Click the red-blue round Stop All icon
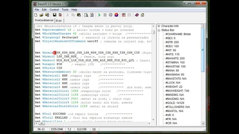Image resolution: width=239 pixels, height=134 pixels. [x=116, y=15]
